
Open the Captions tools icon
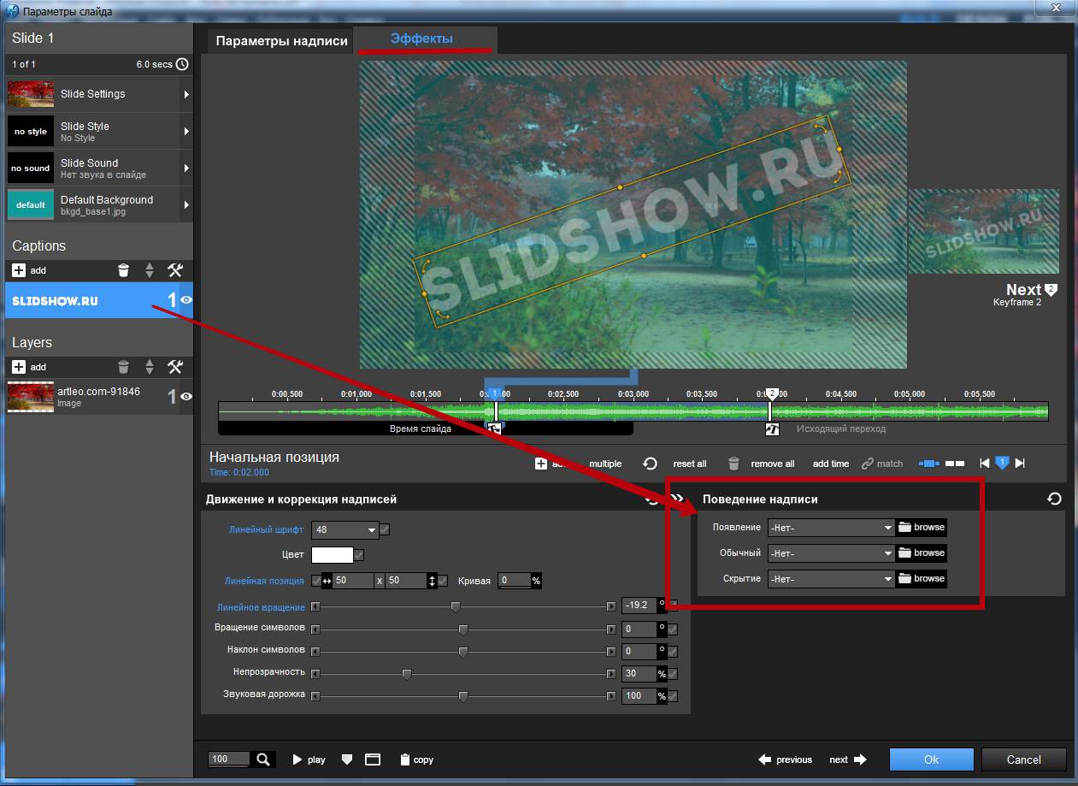175,270
